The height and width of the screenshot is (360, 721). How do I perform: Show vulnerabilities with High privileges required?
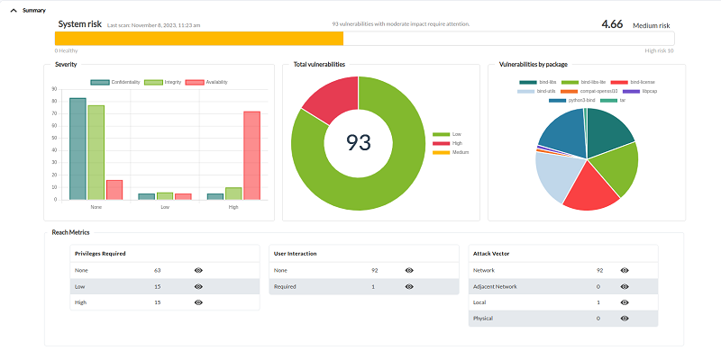pyautogui.click(x=198, y=302)
